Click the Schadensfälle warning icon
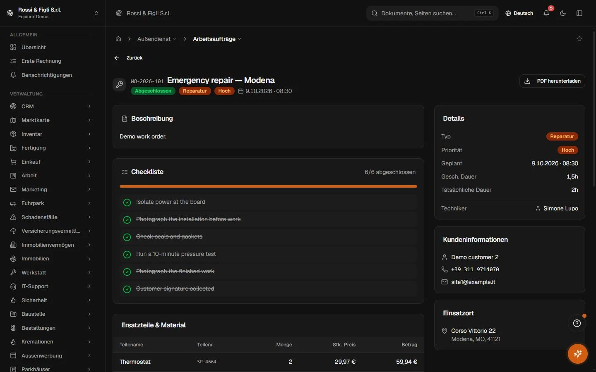The image size is (596, 372). point(13,217)
